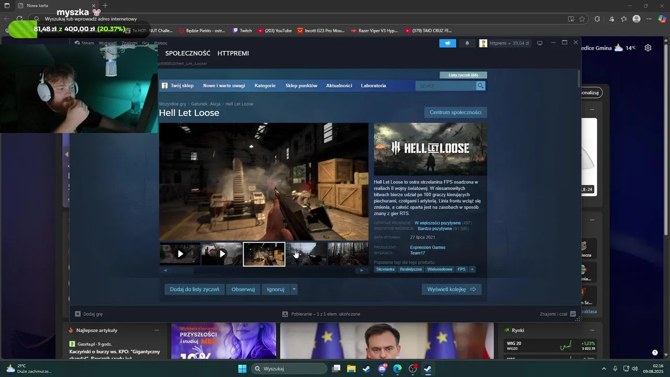The width and height of the screenshot is (670, 377).
Task: Focus the store search field
Action: 446,86
